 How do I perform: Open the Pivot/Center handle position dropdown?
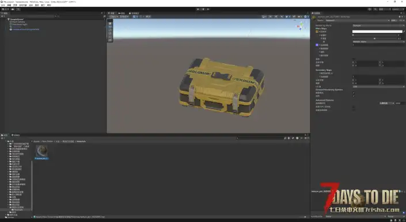pos(114,17)
